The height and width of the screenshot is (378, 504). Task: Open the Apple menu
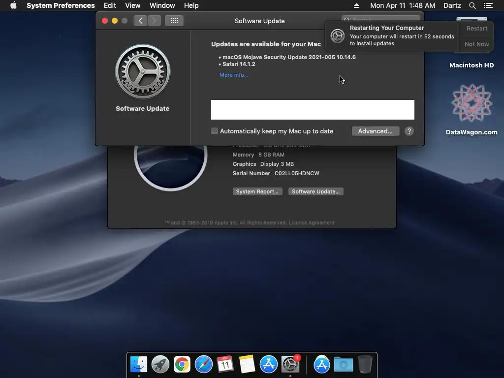13,5
